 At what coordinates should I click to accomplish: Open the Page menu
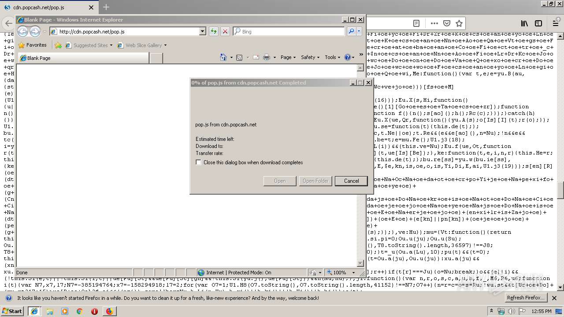coord(288,57)
